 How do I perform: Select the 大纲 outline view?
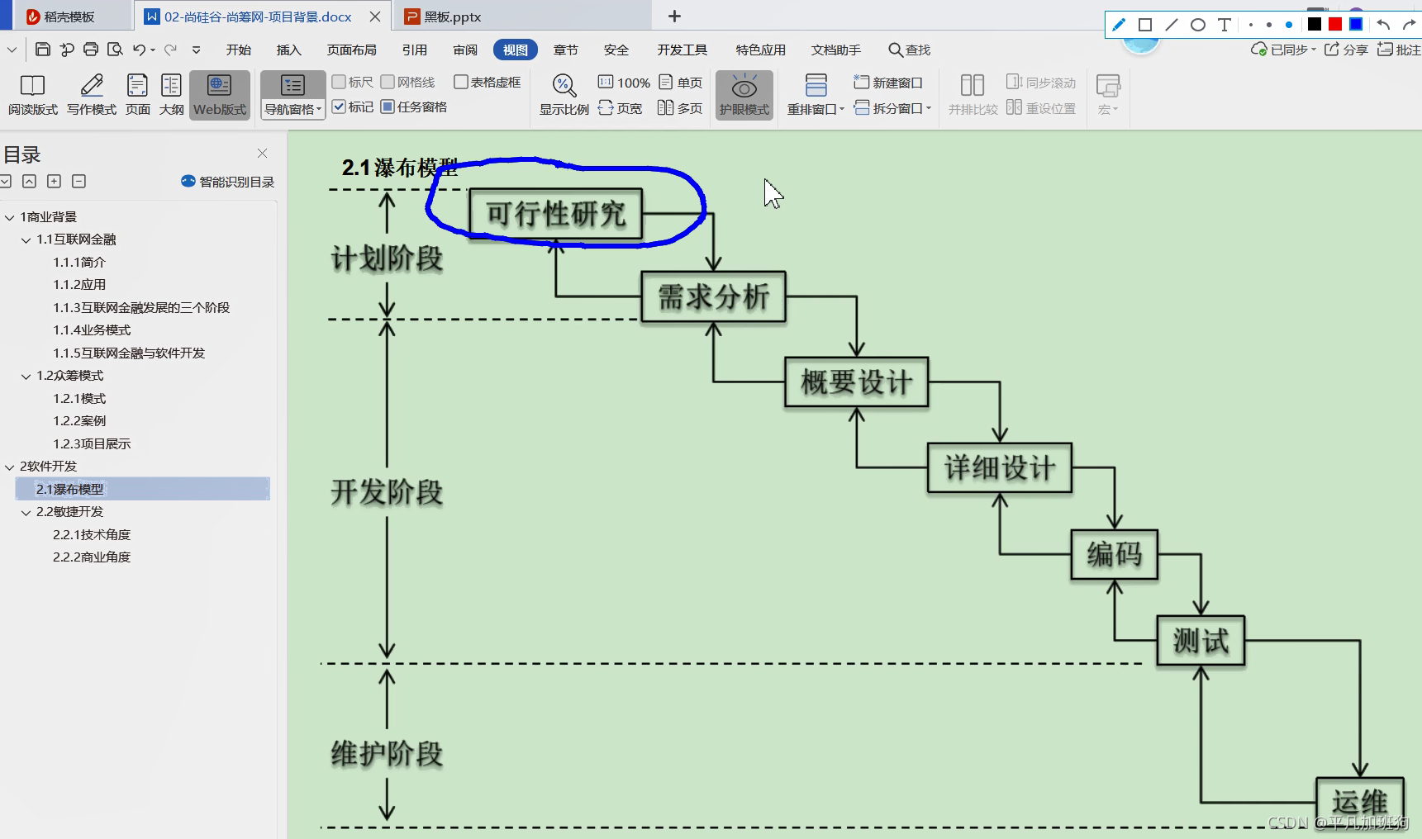pos(171,95)
